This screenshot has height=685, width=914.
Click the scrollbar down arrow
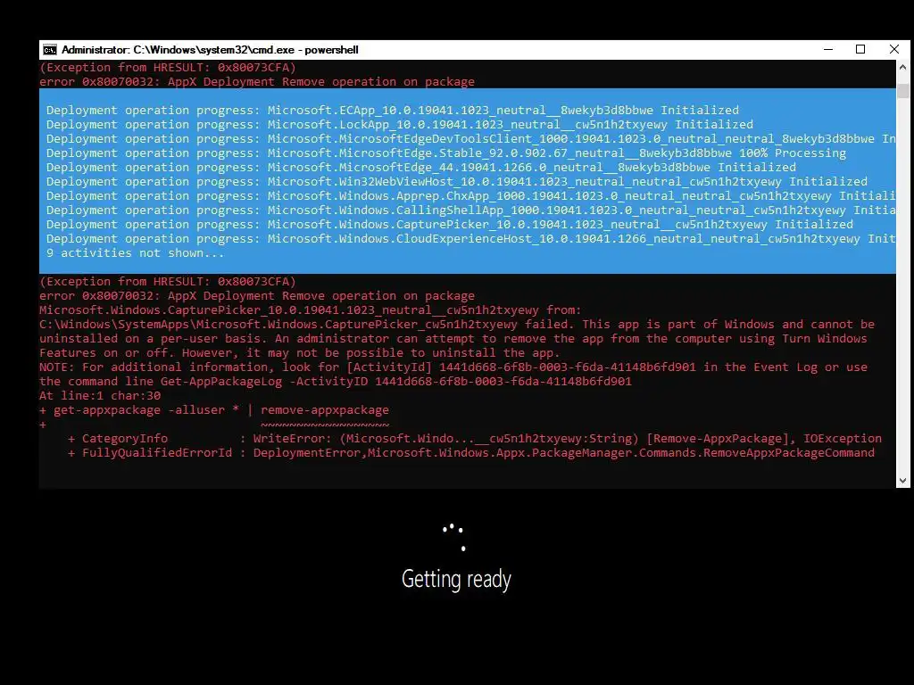pyautogui.click(x=903, y=481)
